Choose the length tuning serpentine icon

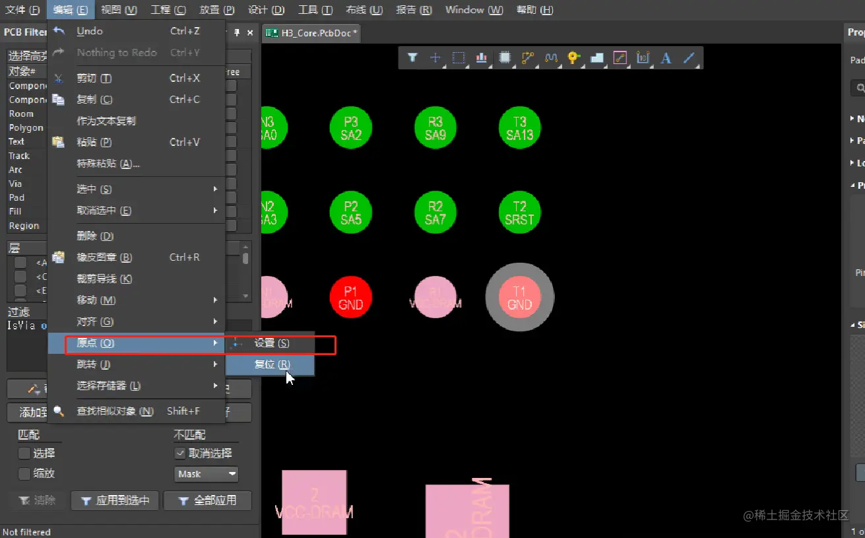pos(551,58)
